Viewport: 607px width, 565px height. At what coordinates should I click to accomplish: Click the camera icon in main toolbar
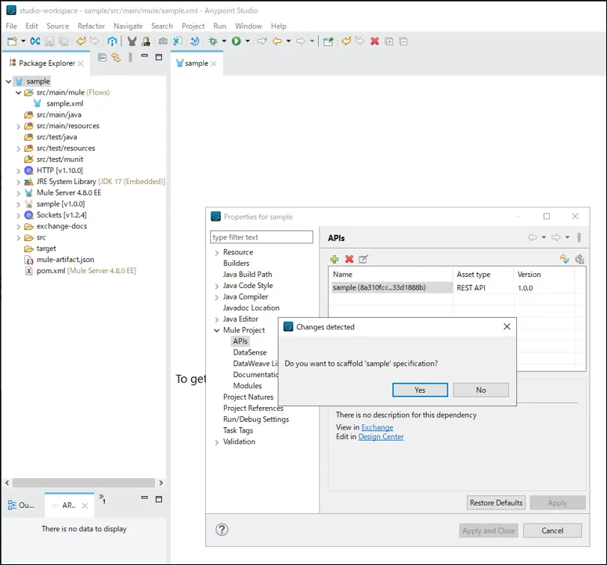coord(163,41)
